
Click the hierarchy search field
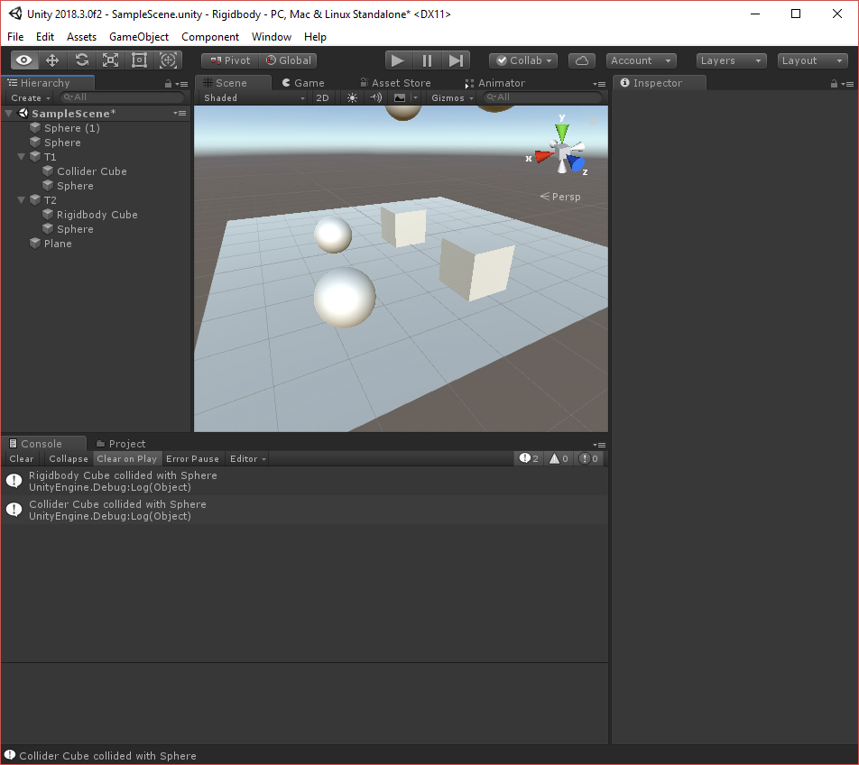point(122,97)
